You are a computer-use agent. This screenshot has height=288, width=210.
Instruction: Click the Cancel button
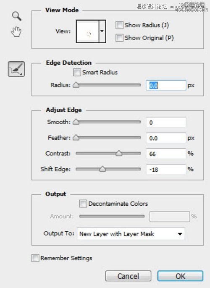tap(128, 276)
